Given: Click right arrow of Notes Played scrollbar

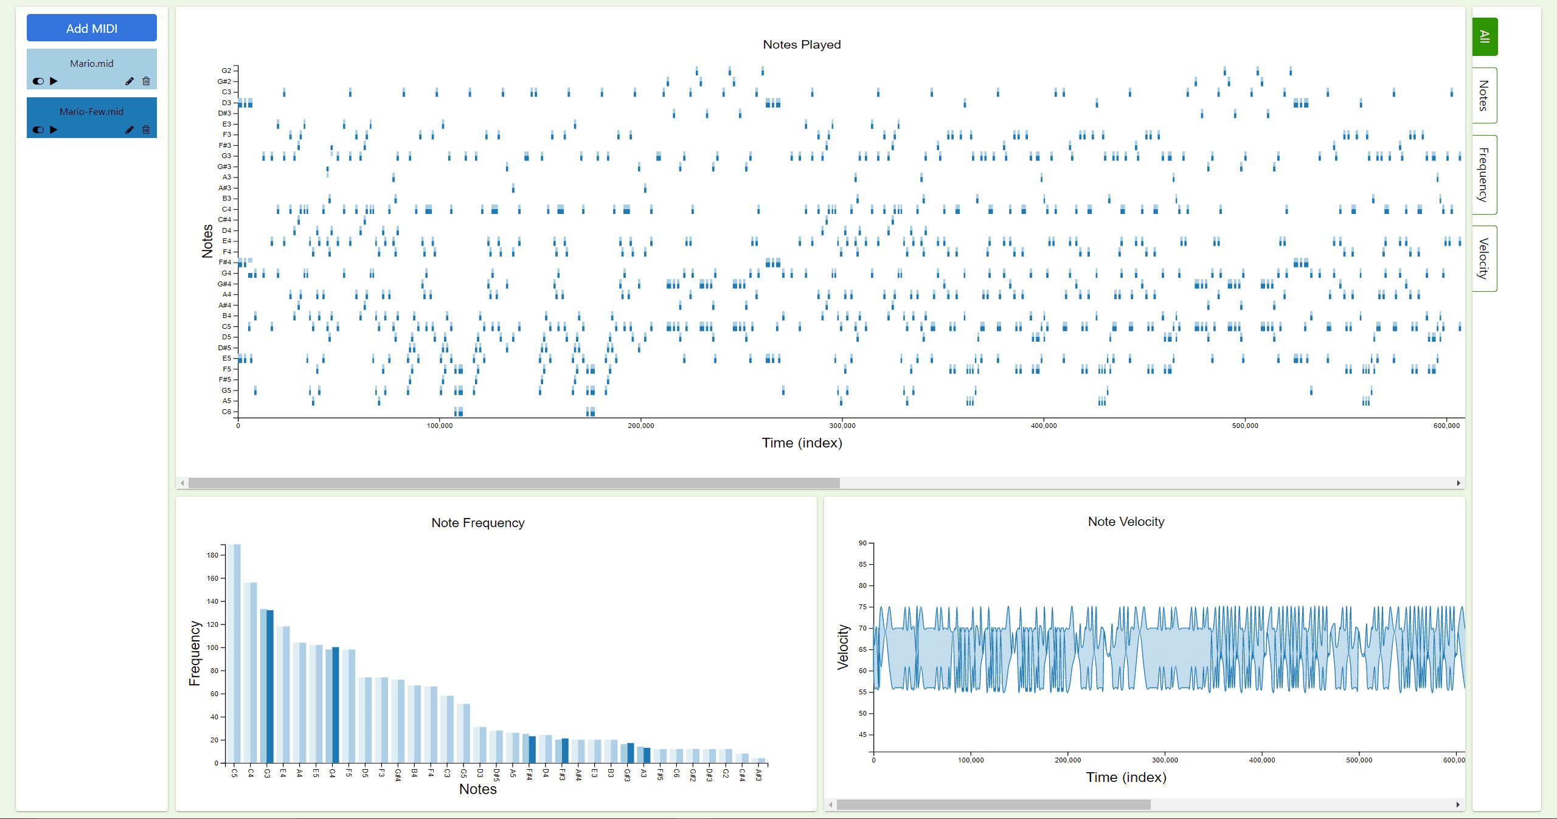Looking at the screenshot, I should pyautogui.click(x=1458, y=483).
